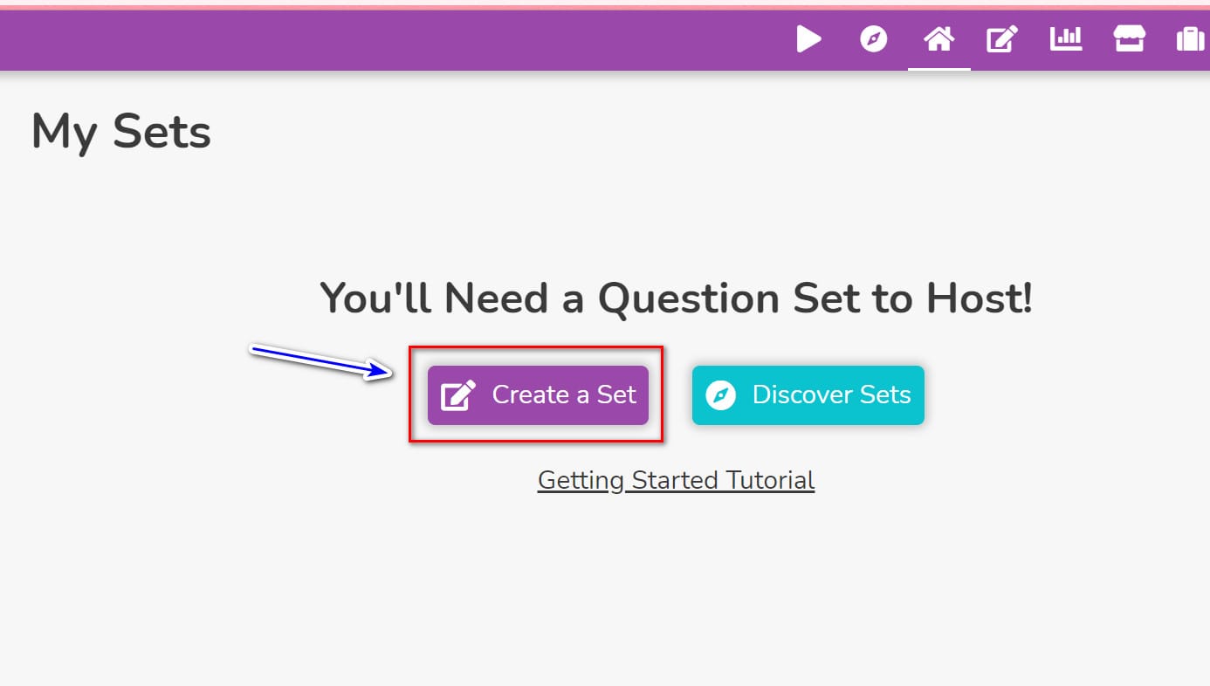The image size is (1210, 686).
Task: Click the white underline beneath Home tab
Action: [x=938, y=68]
